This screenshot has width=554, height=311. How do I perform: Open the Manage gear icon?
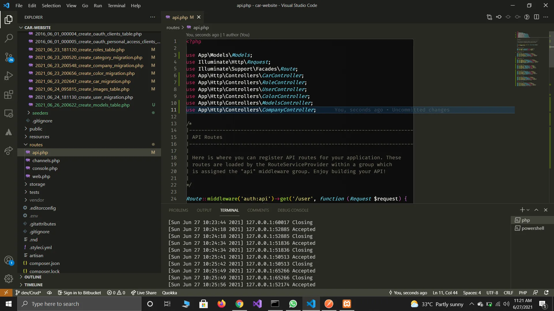(9, 278)
